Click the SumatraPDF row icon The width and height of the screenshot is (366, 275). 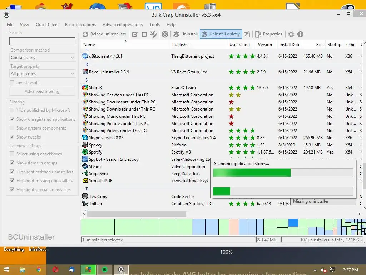pyautogui.click(x=85, y=181)
